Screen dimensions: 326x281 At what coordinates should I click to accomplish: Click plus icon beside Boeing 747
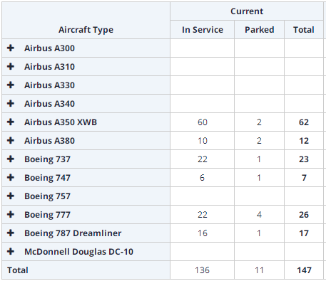(11, 177)
